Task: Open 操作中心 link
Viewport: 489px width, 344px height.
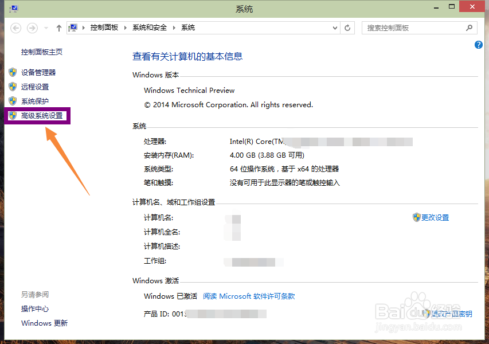Action: point(35,309)
